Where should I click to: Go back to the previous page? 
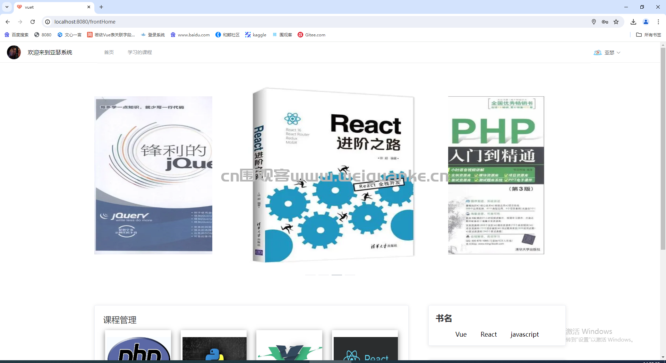[x=8, y=22]
